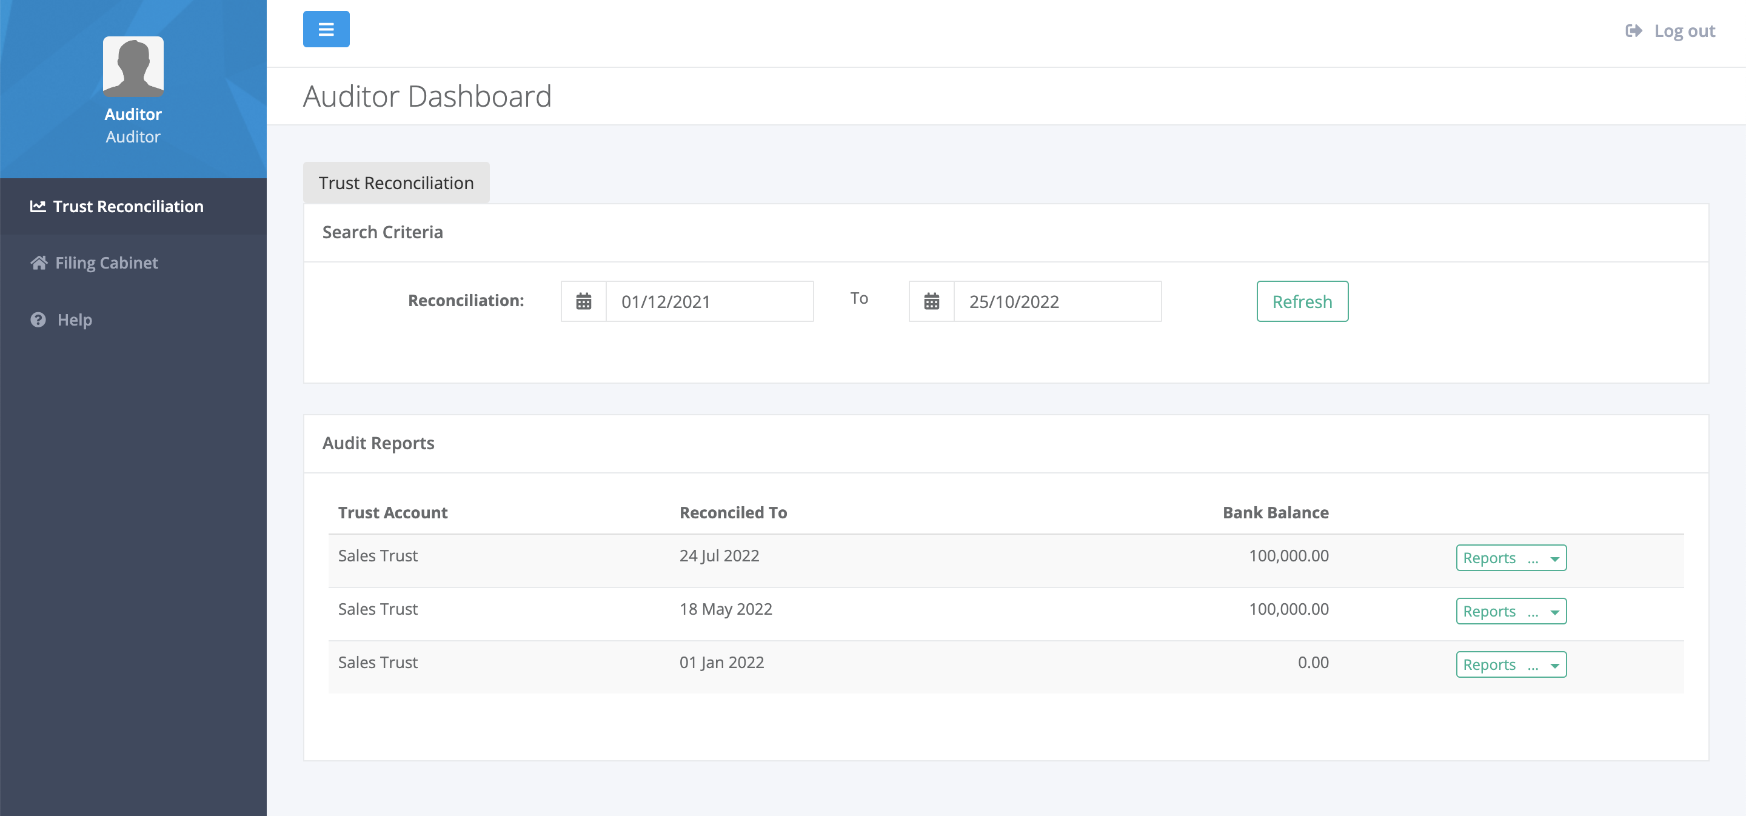This screenshot has width=1746, height=816.
Task: Click the Auditor profile avatar image
Action: tap(133, 67)
